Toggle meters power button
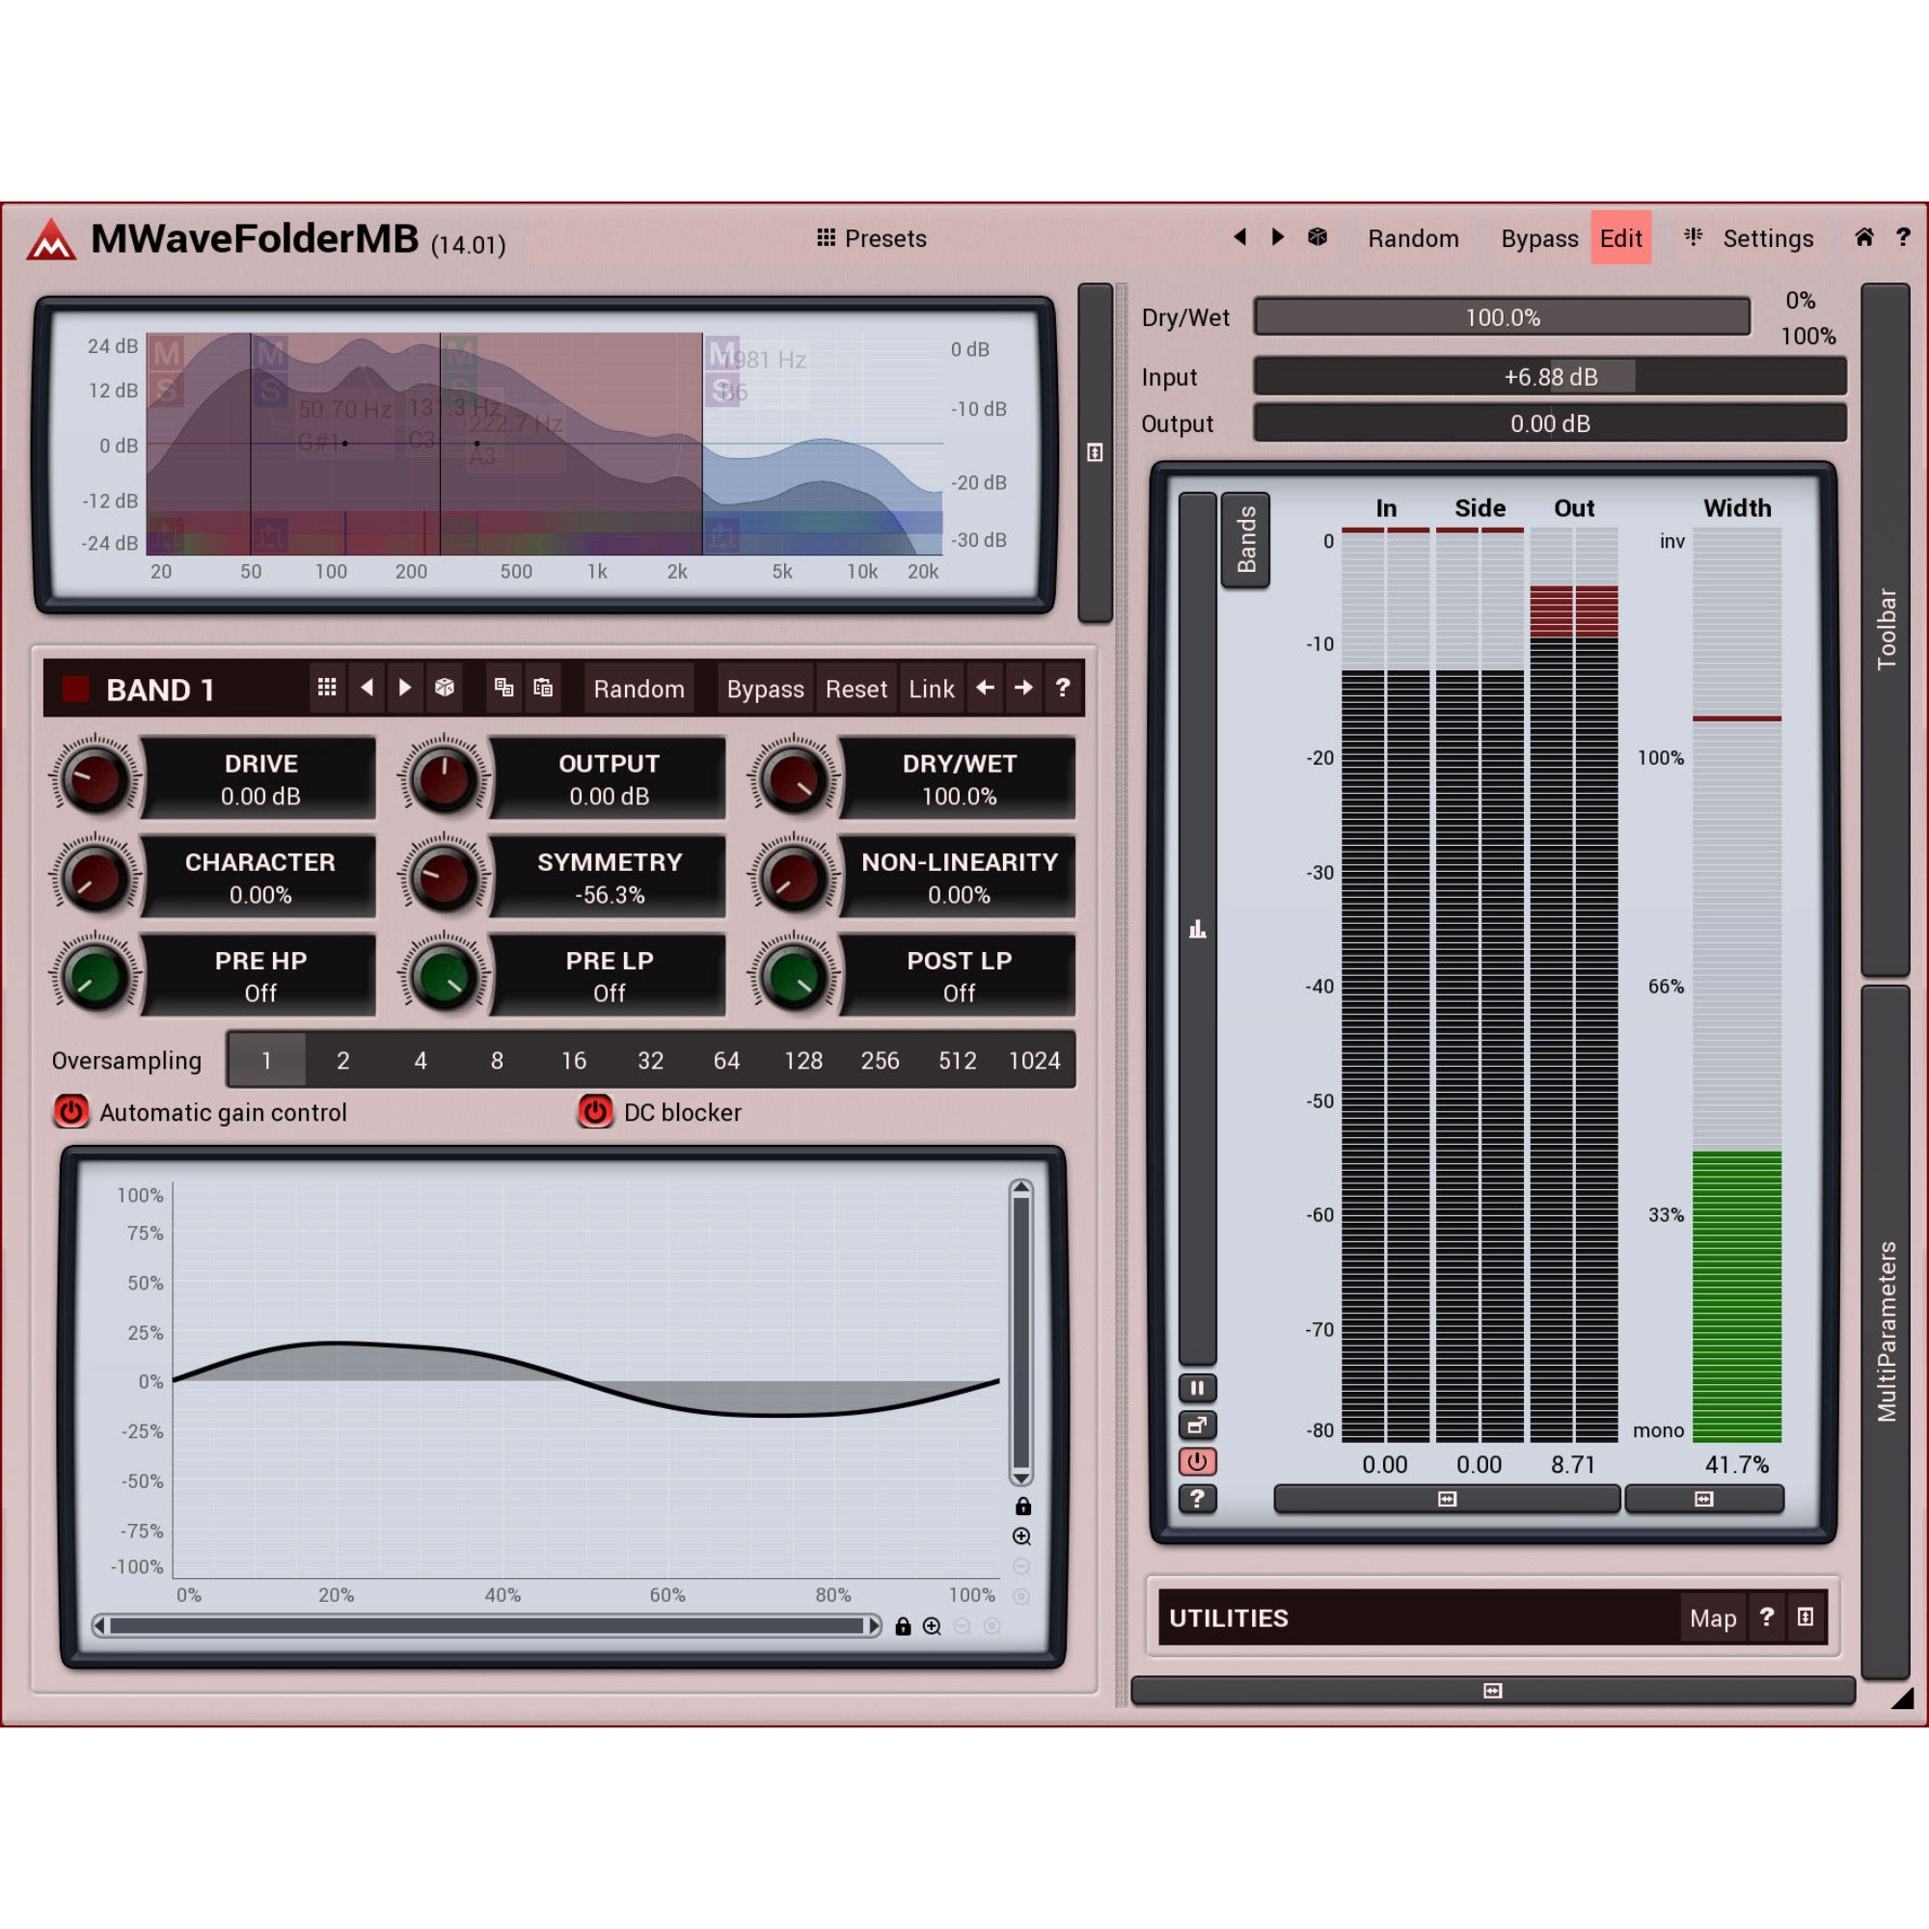The width and height of the screenshot is (1929, 1929). tap(1197, 1462)
